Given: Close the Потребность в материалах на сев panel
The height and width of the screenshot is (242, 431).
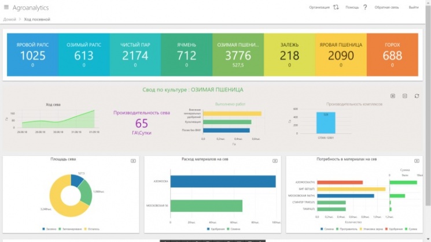Looking at the screenshot, I should (x=417, y=161).
